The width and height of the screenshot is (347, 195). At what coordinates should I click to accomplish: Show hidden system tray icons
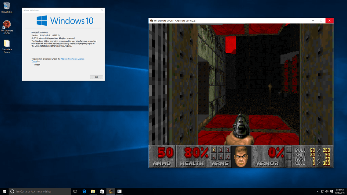pyautogui.click(x=318, y=191)
